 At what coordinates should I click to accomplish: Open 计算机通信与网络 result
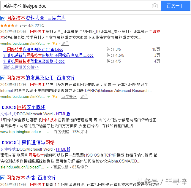(x=36, y=143)
